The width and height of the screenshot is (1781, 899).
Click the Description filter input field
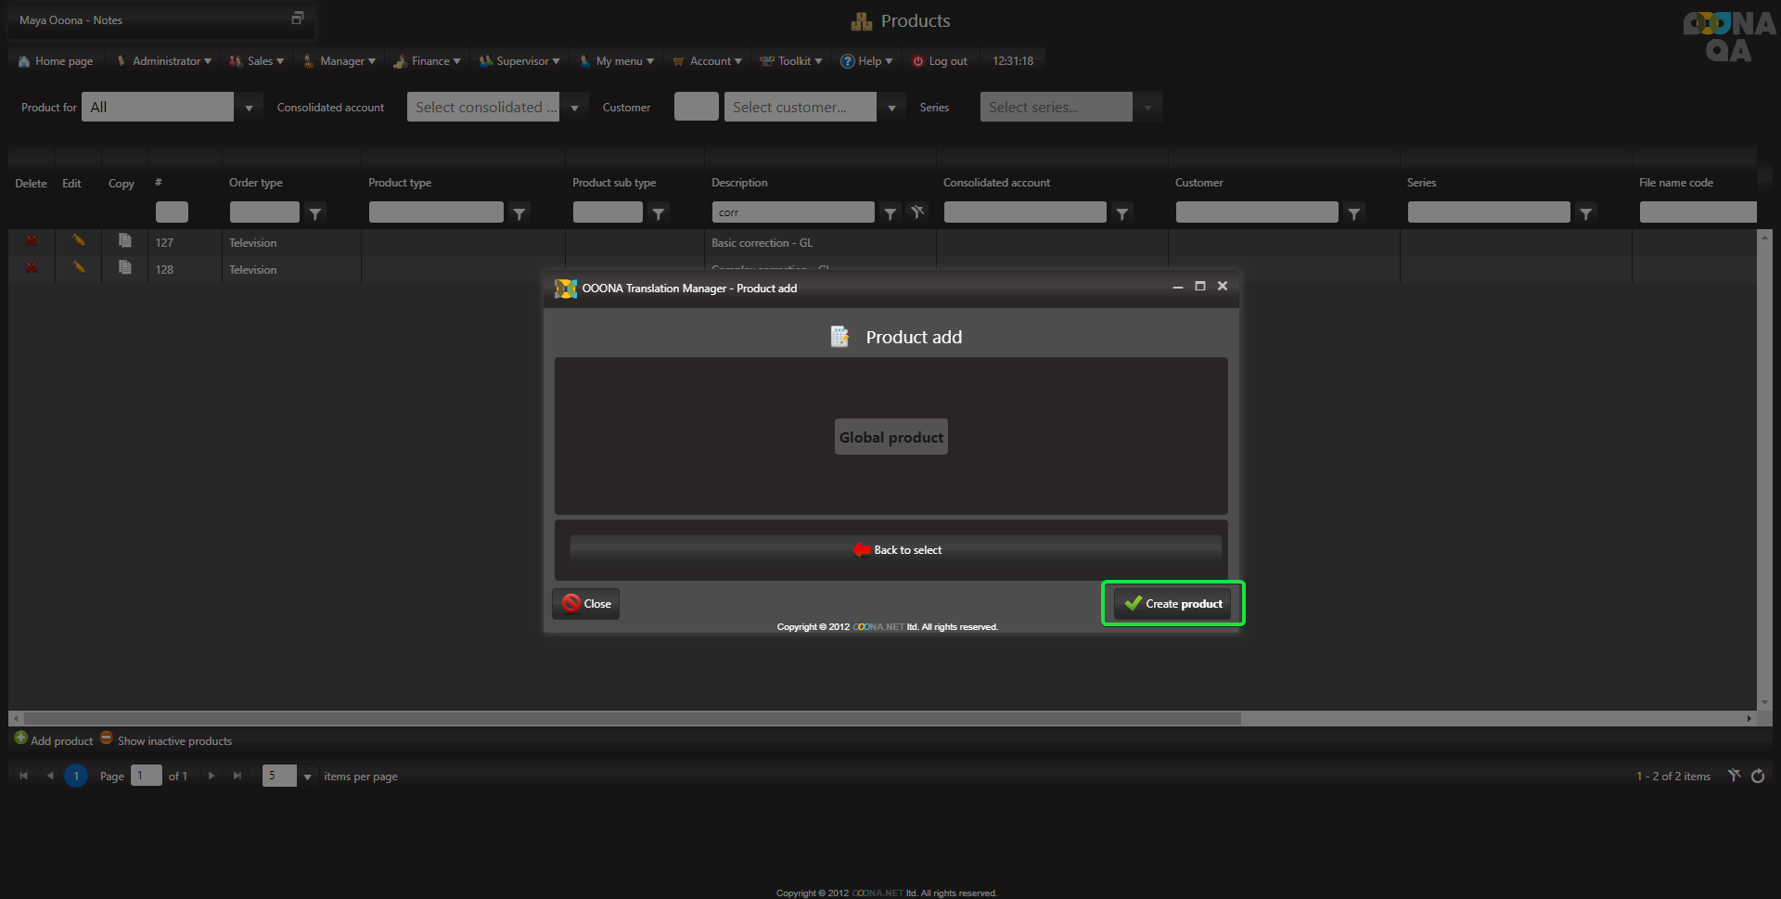tap(793, 212)
